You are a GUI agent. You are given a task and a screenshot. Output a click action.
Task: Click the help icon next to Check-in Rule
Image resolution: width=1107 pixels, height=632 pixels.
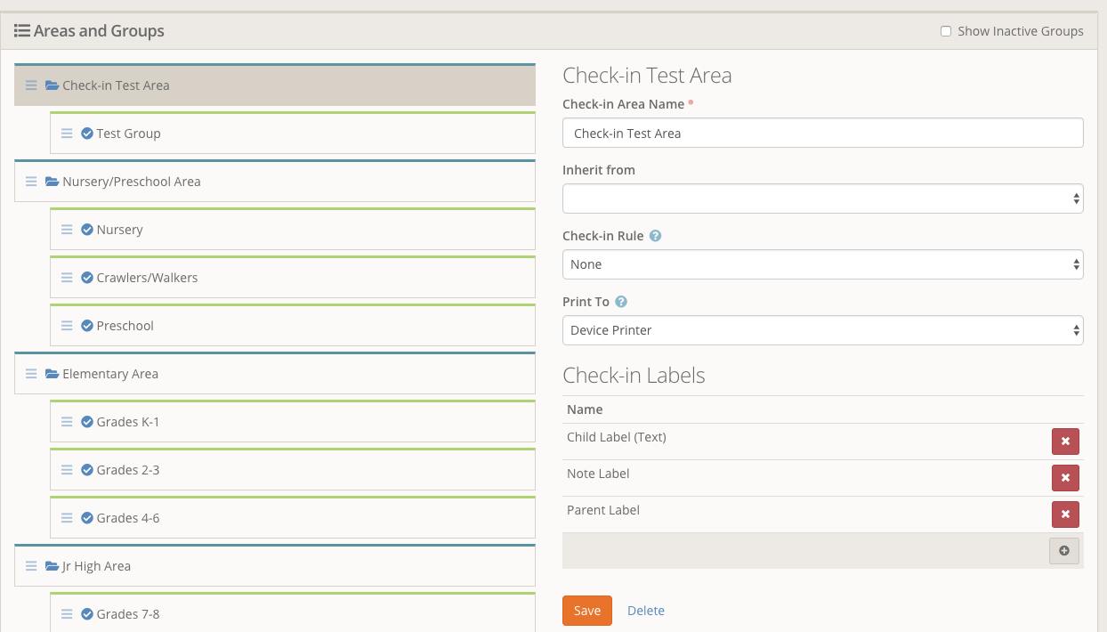coord(655,235)
